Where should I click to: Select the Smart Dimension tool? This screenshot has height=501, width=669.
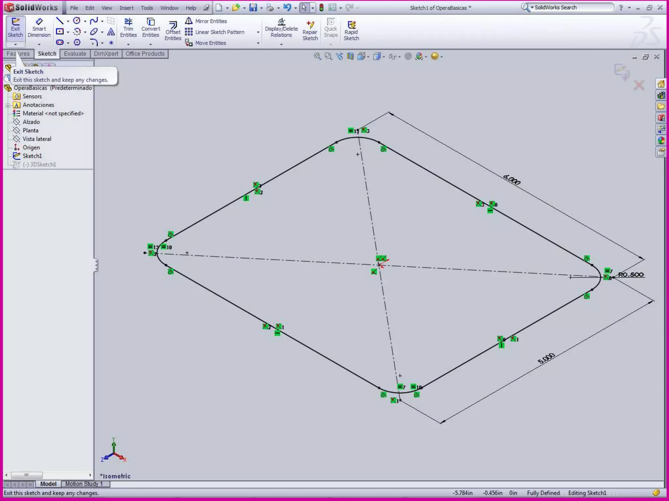tap(39, 28)
